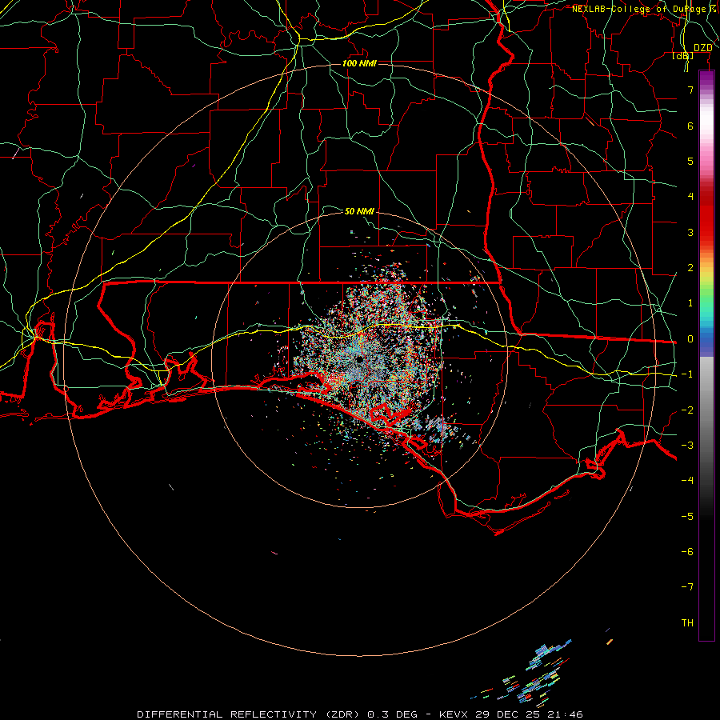Pick the "2" label on the dB legend

(x=690, y=268)
